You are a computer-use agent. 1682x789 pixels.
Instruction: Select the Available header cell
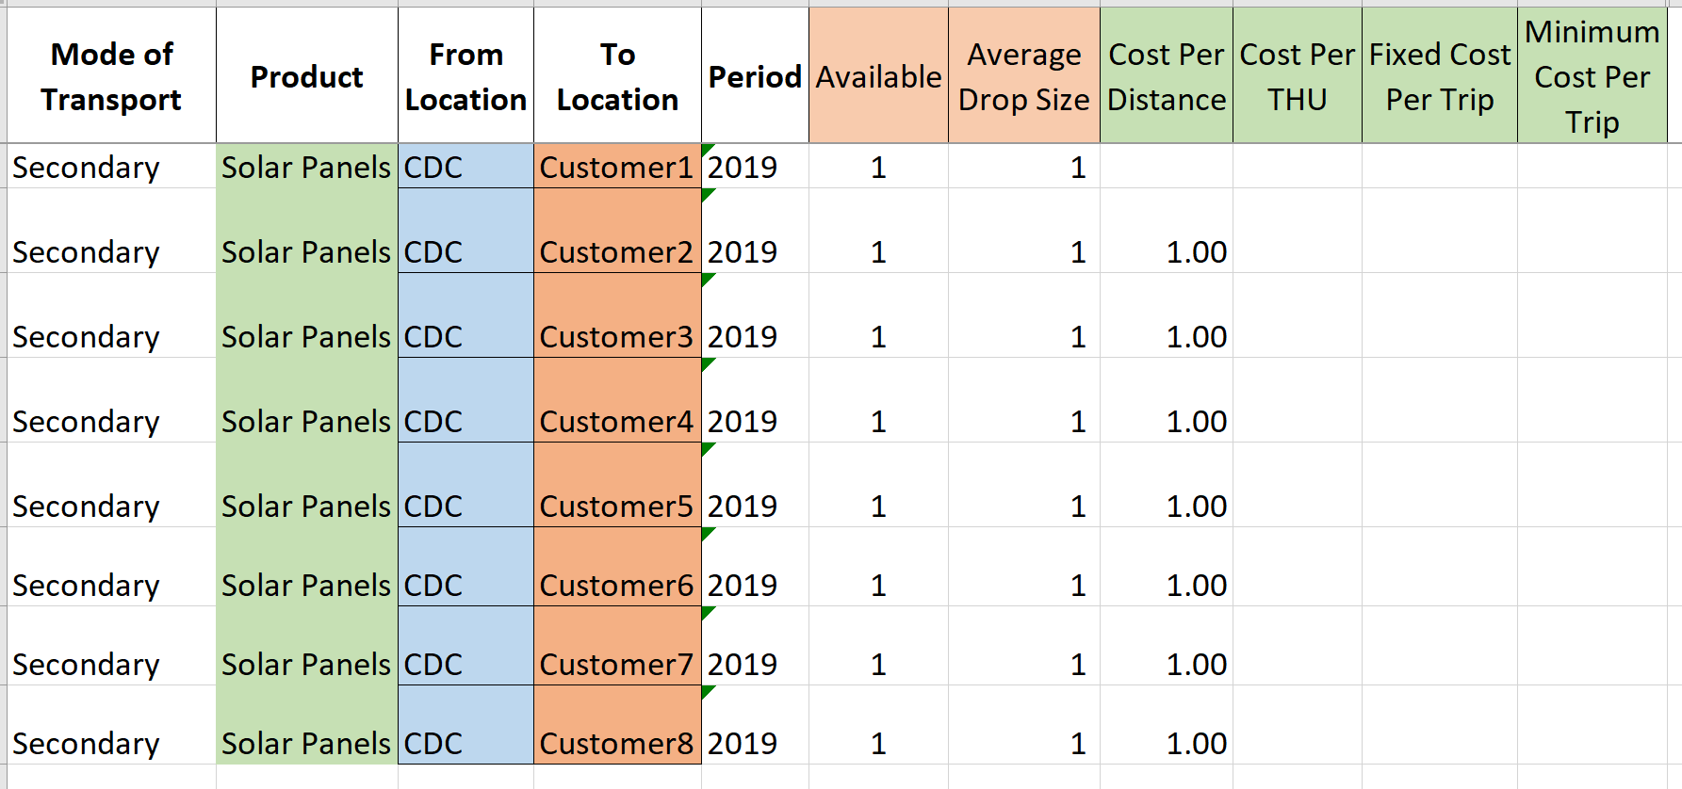click(x=878, y=75)
